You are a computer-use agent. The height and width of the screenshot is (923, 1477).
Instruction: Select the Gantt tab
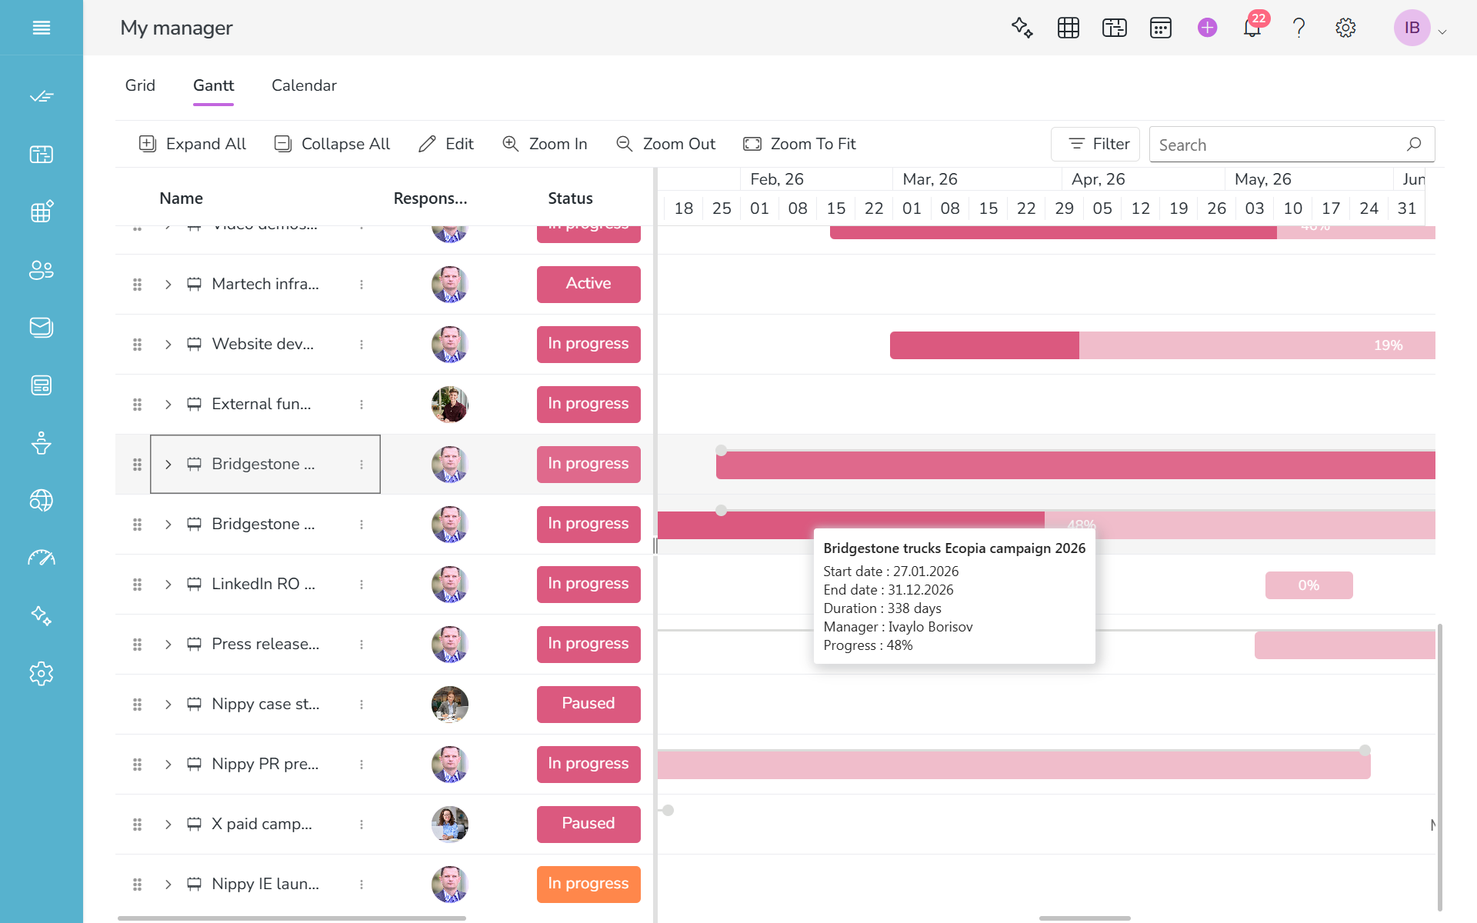[213, 85]
